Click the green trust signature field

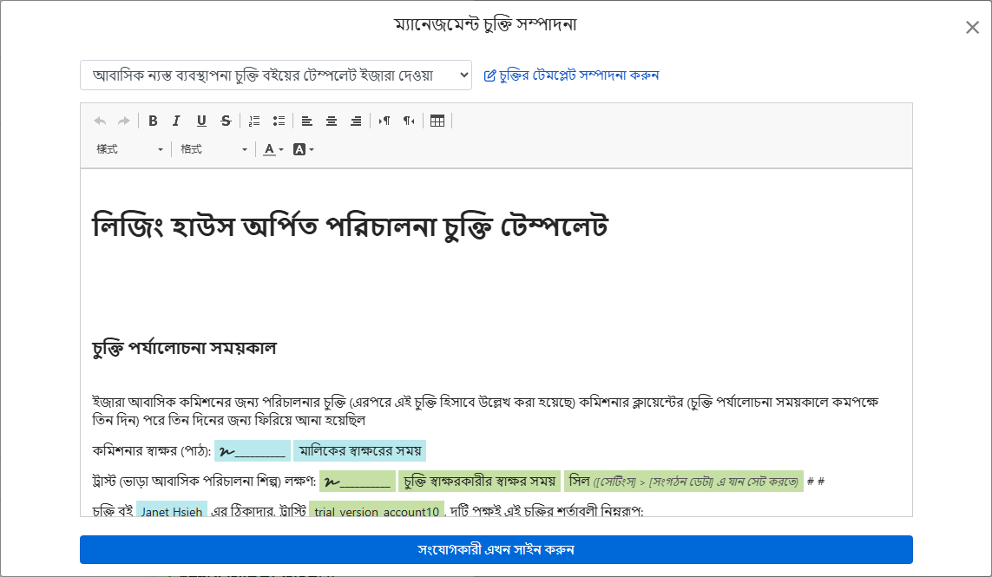tap(358, 482)
